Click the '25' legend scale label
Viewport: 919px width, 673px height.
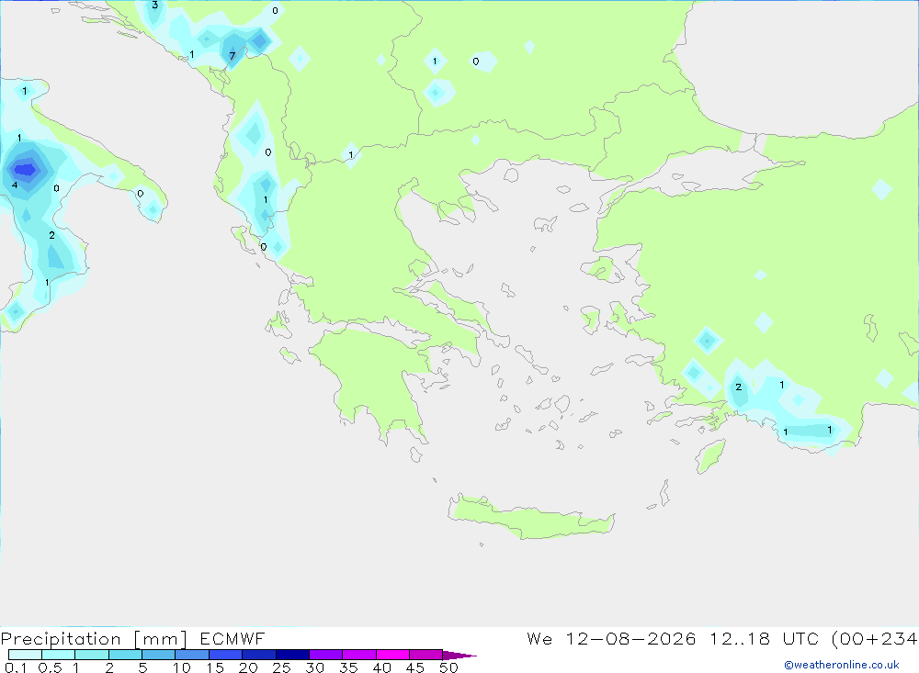(x=281, y=667)
